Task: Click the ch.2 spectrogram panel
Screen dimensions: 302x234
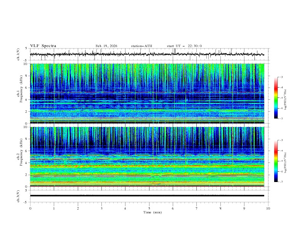Action: click(147, 157)
